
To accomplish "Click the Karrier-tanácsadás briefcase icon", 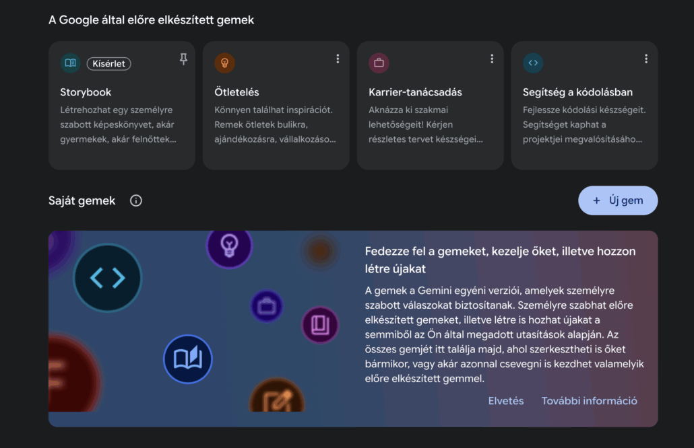I will tap(379, 63).
